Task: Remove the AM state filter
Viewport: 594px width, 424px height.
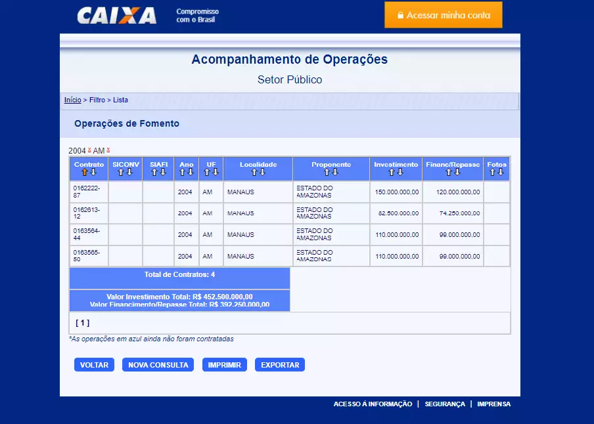Action: (108, 150)
